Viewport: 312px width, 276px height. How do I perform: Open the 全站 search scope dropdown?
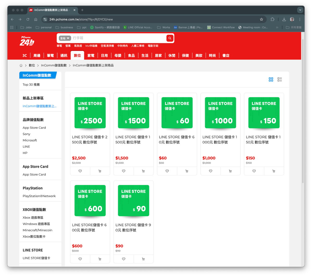[x=65, y=38]
